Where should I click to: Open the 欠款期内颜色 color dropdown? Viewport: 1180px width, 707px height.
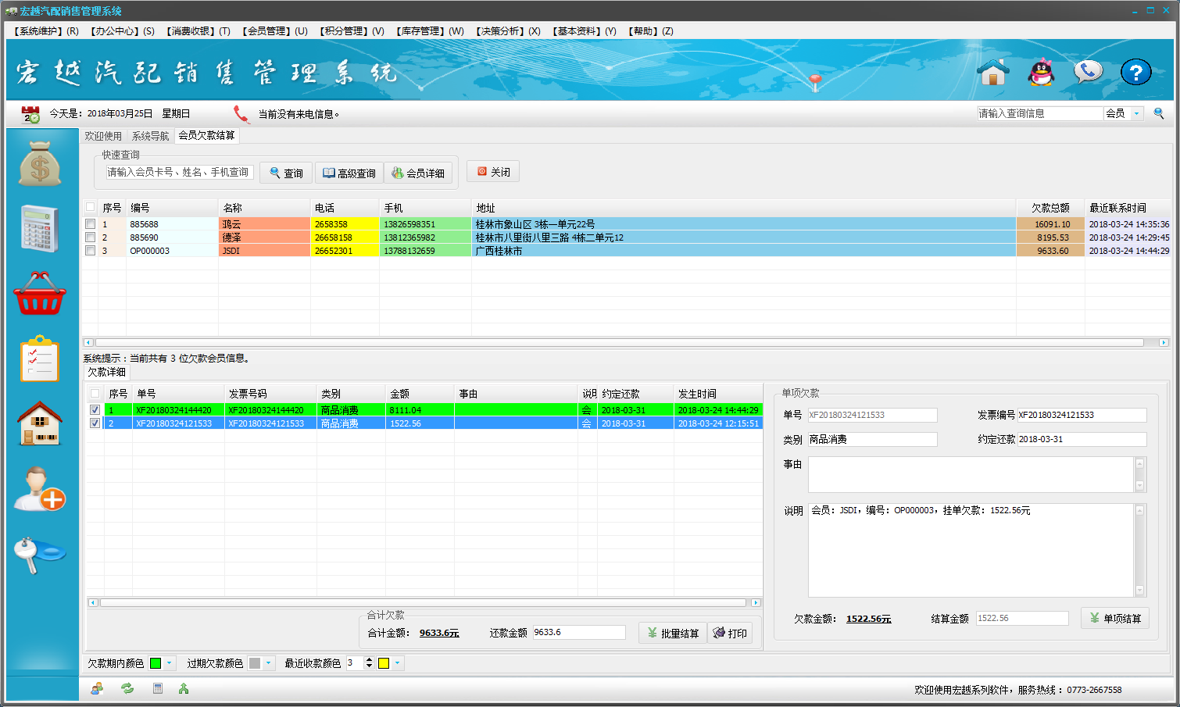pyautogui.click(x=169, y=663)
